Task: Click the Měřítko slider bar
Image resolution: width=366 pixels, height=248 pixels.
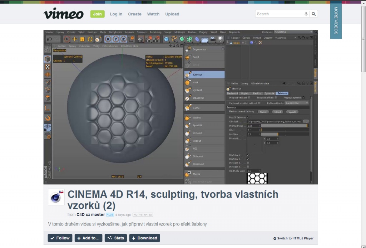Action: (x=285, y=135)
